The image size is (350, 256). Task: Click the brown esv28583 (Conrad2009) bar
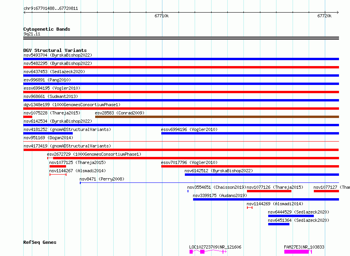coord(217,117)
